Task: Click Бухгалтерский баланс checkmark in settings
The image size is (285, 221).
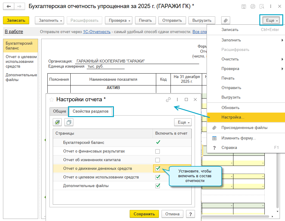Action: pos(158,142)
